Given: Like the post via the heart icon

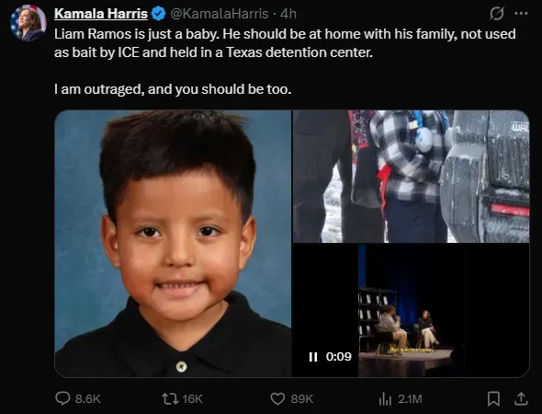Looking at the screenshot, I should [277, 398].
